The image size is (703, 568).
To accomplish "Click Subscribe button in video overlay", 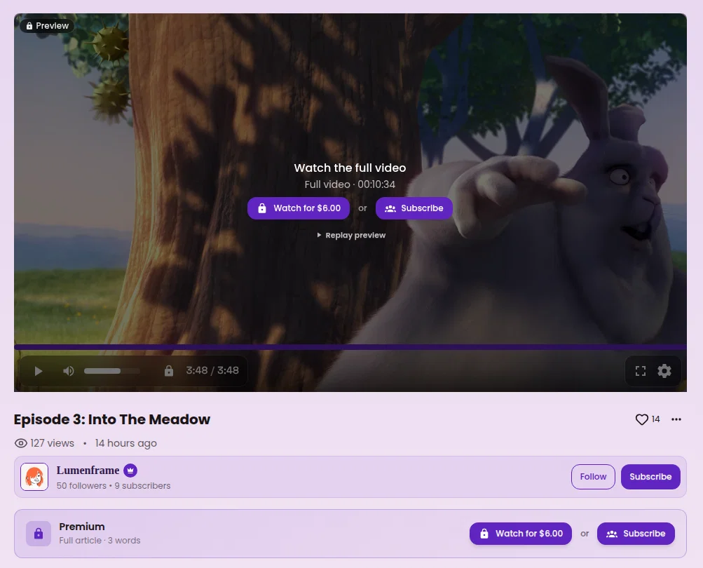I will pyautogui.click(x=414, y=208).
